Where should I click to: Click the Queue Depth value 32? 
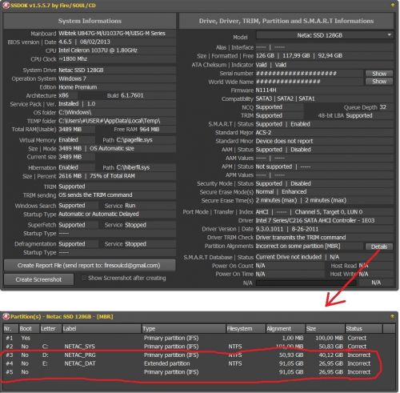pos(382,107)
